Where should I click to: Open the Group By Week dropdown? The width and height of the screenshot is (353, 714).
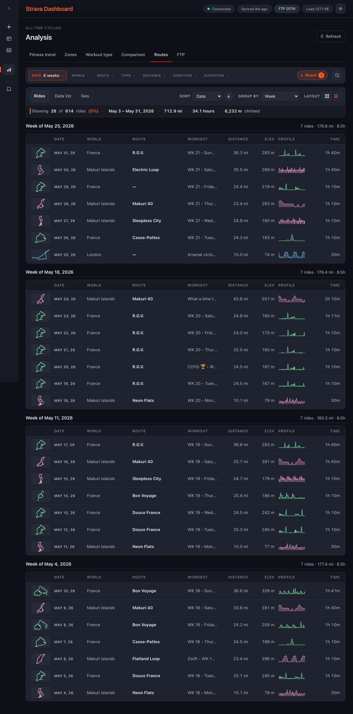280,96
